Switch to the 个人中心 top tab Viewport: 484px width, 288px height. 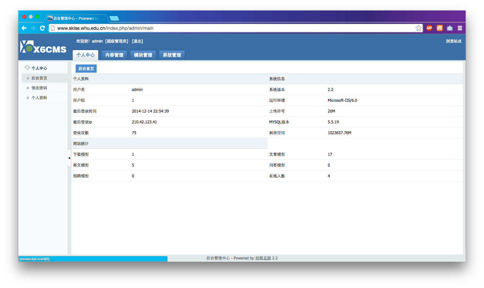[85, 55]
